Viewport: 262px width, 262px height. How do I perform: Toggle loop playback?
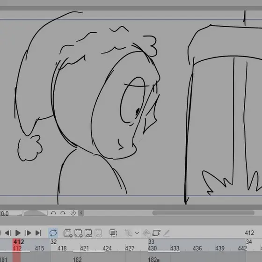[53, 233]
